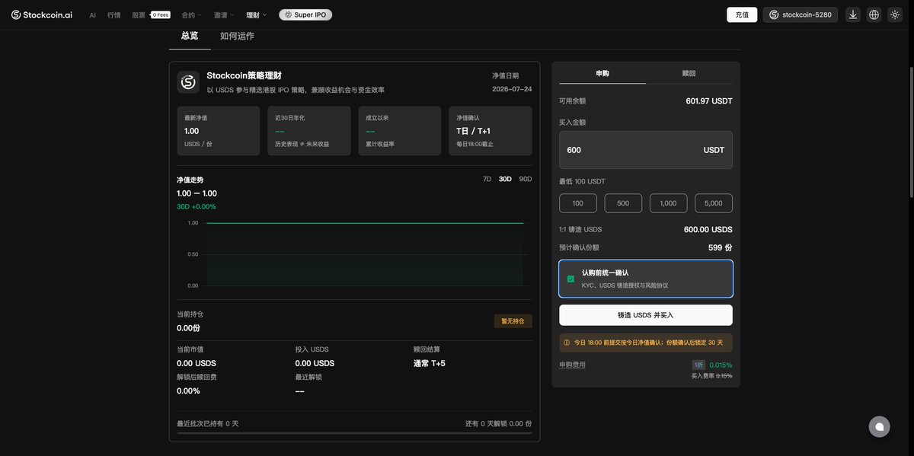This screenshot has width=914, height=456.
Task: Switch to the 如何运作 tab
Action: pyautogui.click(x=237, y=36)
